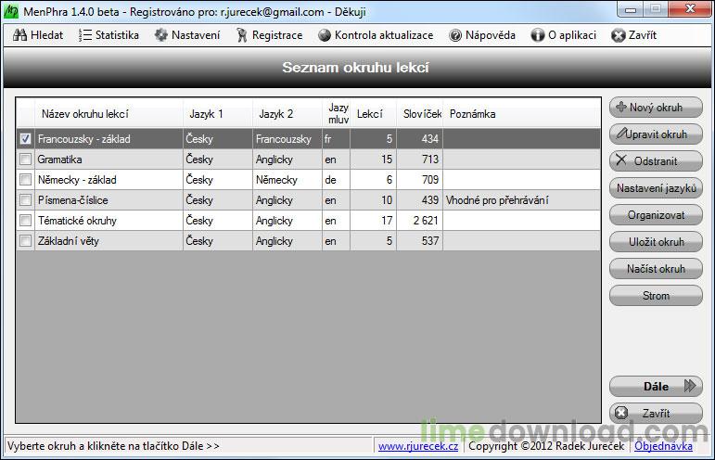Check the Německy - základ checkbox
The width and height of the screenshot is (715, 460).
26,180
